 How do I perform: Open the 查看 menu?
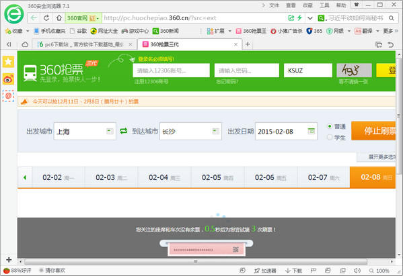tap(291, 5)
